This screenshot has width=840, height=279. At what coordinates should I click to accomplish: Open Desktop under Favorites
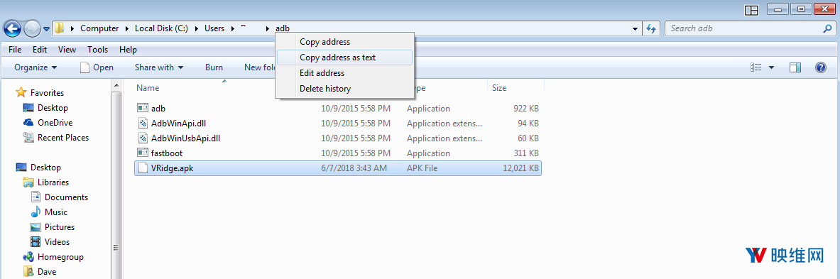tap(53, 108)
